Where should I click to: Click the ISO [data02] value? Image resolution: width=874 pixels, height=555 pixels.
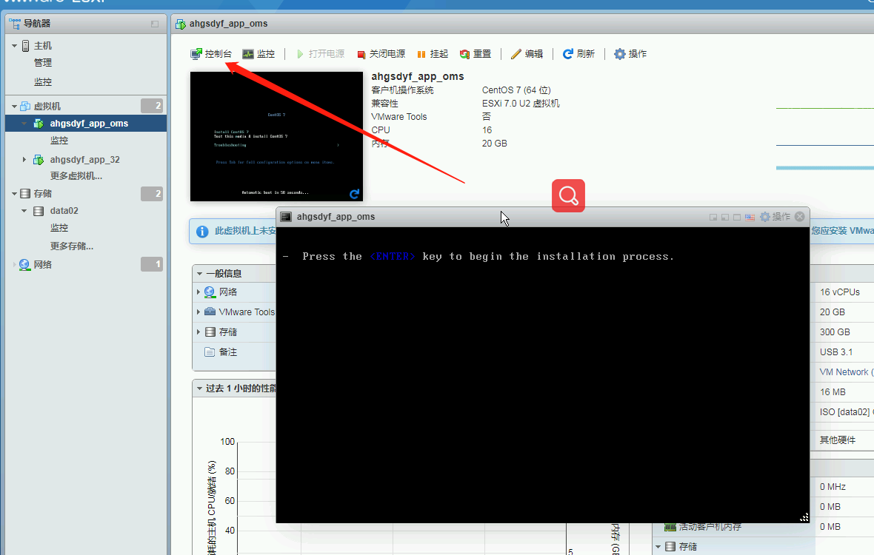tap(846, 412)
